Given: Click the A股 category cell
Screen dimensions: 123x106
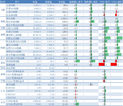Looking at the screenshot, I should click(x=3, y=10).
